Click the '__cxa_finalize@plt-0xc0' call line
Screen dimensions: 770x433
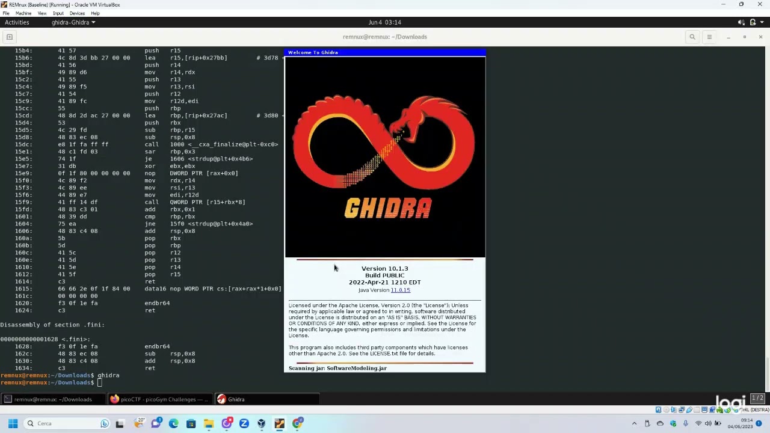pyautogui.click(x=211, y=144)
